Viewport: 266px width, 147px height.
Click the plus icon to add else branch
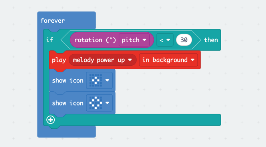click(51, 120)
